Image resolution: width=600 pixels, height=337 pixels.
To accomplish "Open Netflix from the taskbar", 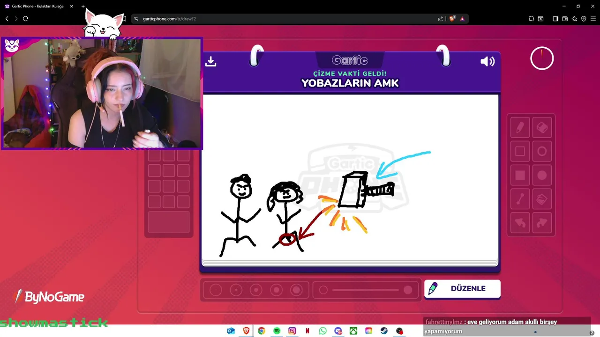I will (307, 331).
